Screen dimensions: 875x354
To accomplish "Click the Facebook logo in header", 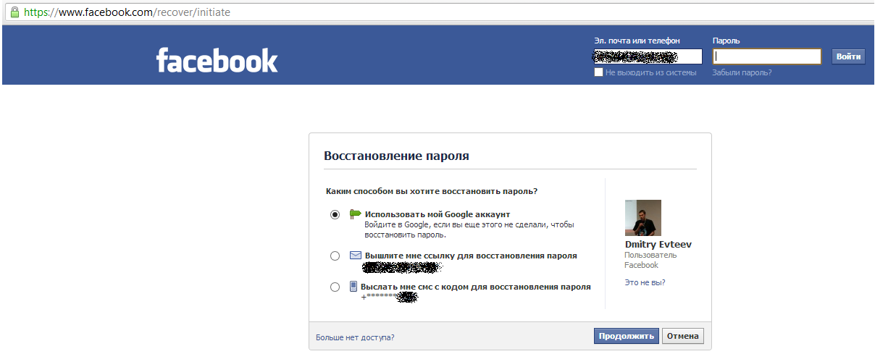I will (217, 60).
